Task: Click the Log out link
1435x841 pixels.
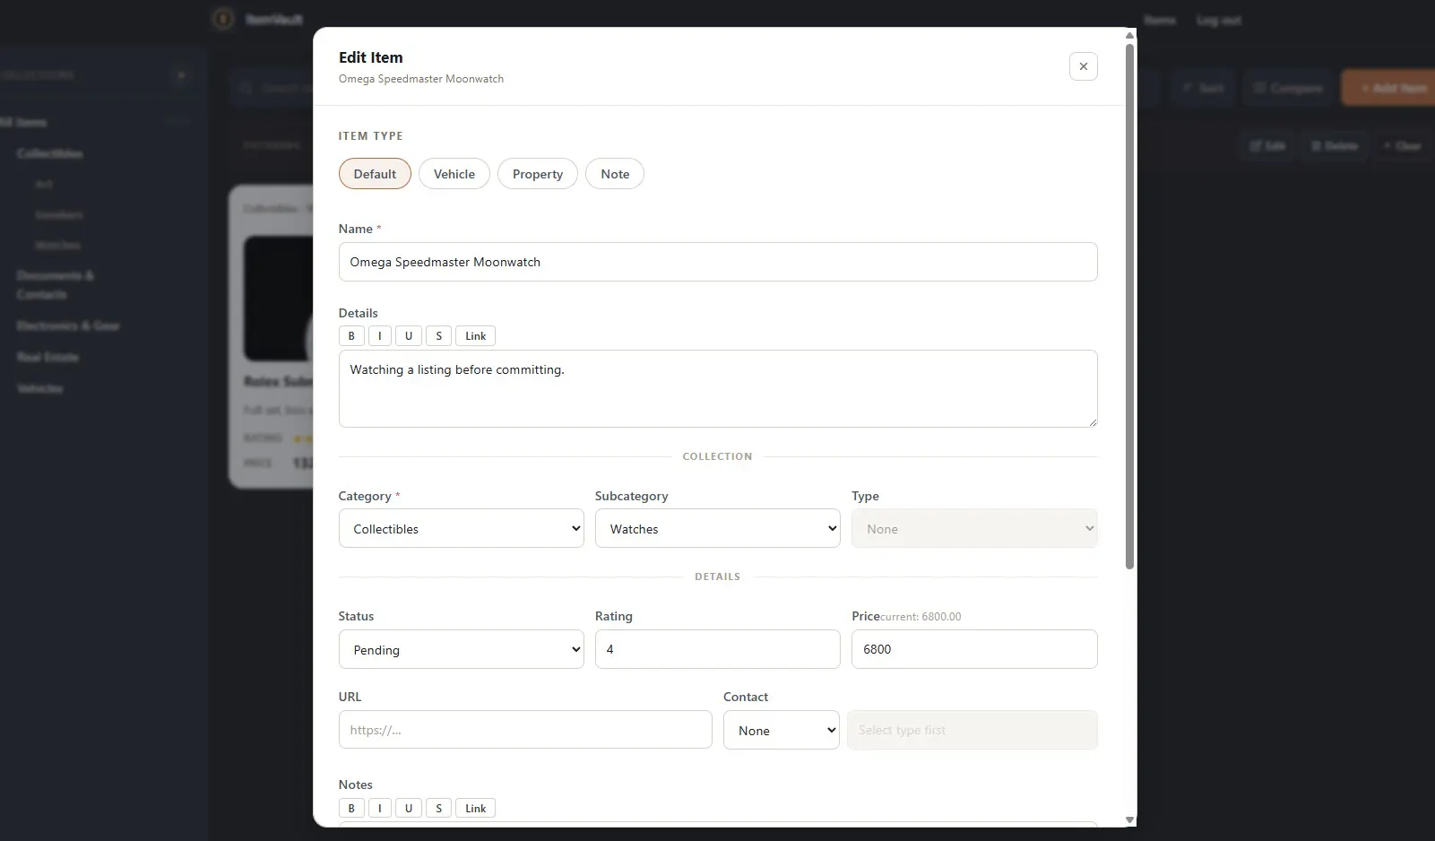Action: coord(1219,20)
